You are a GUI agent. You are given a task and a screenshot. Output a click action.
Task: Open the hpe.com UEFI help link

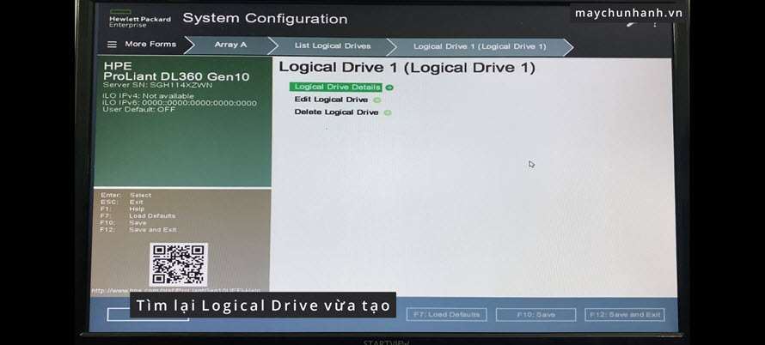point(176,290)
